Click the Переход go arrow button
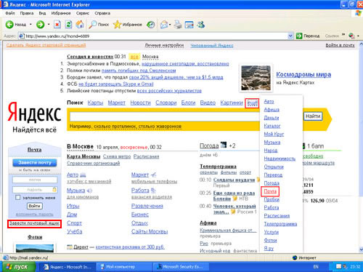Viewport: 363px width, 272px height. [x=308, y=36]
